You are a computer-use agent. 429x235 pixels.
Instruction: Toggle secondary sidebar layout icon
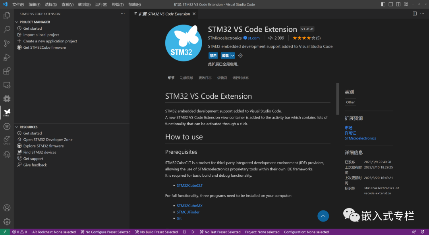tap(398, 4)
